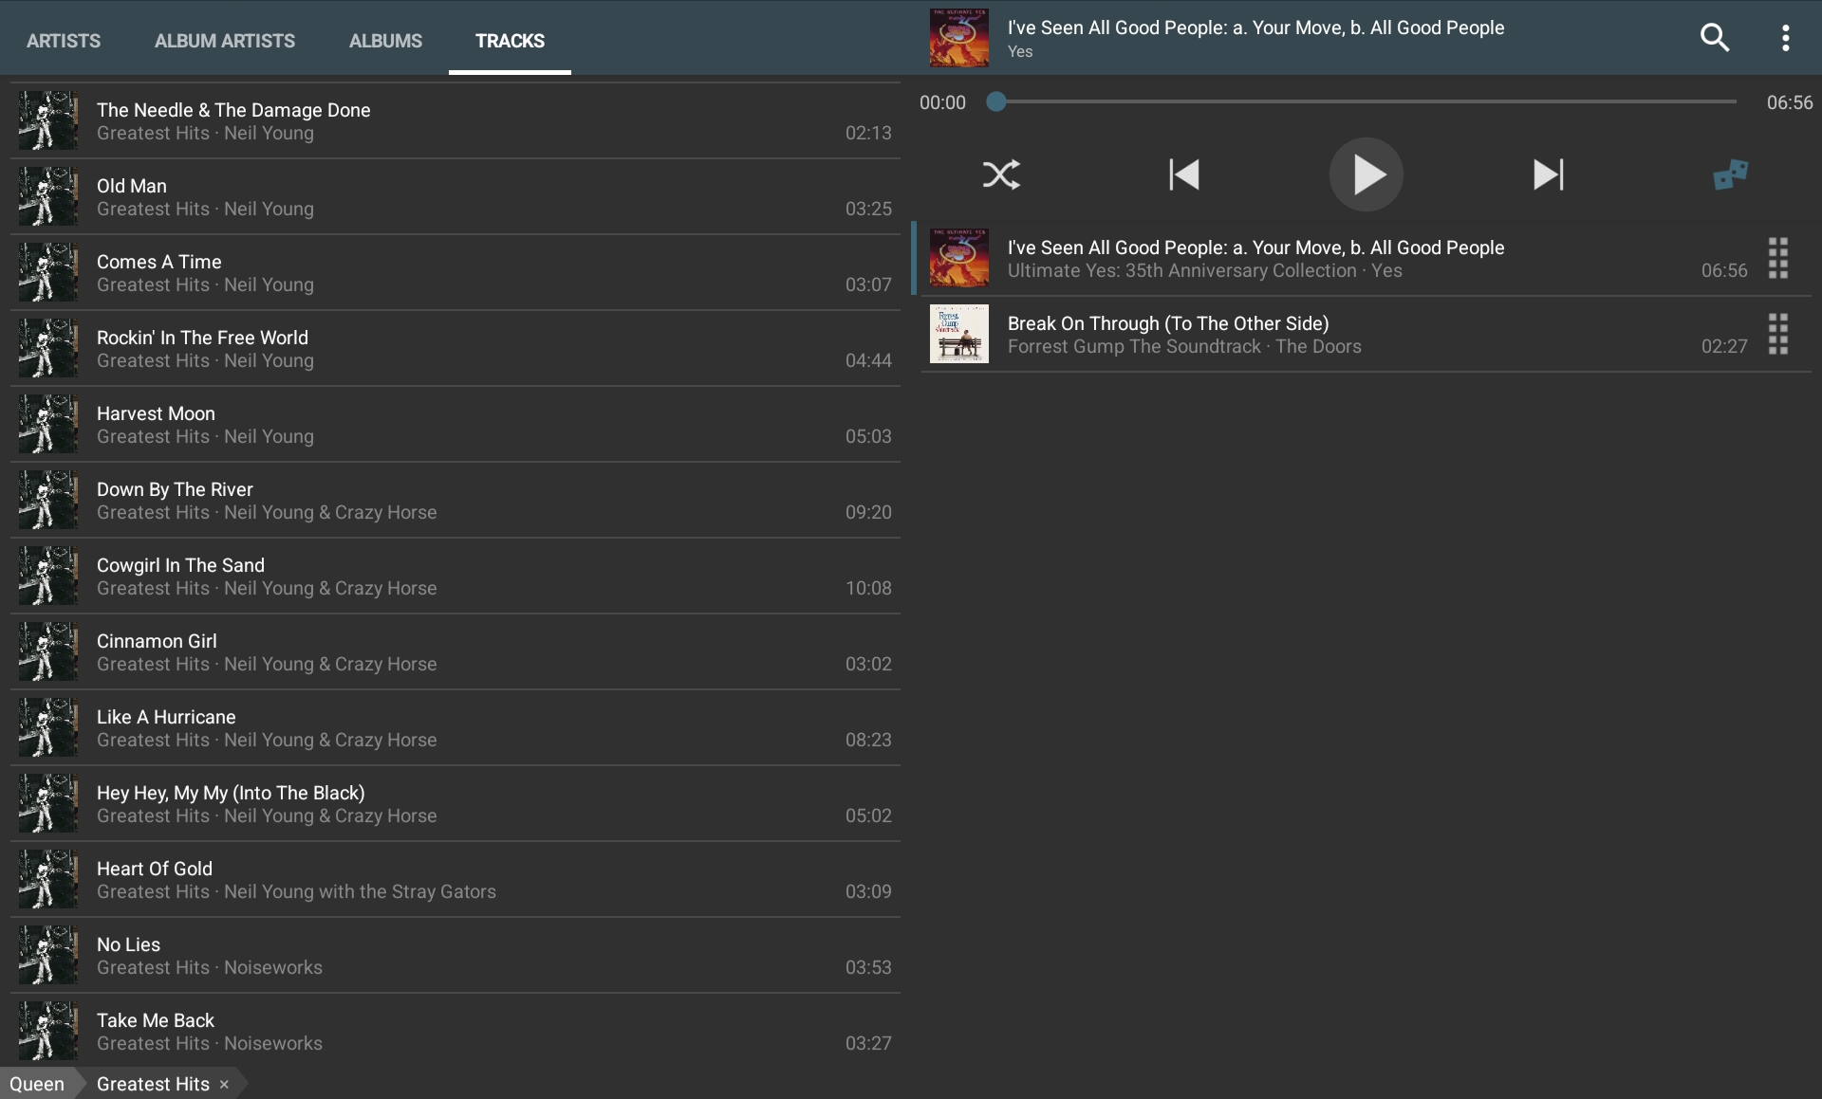The image size is (1822, 1099).
Task: Jump back to the previous track
Action: [1183, 174]
